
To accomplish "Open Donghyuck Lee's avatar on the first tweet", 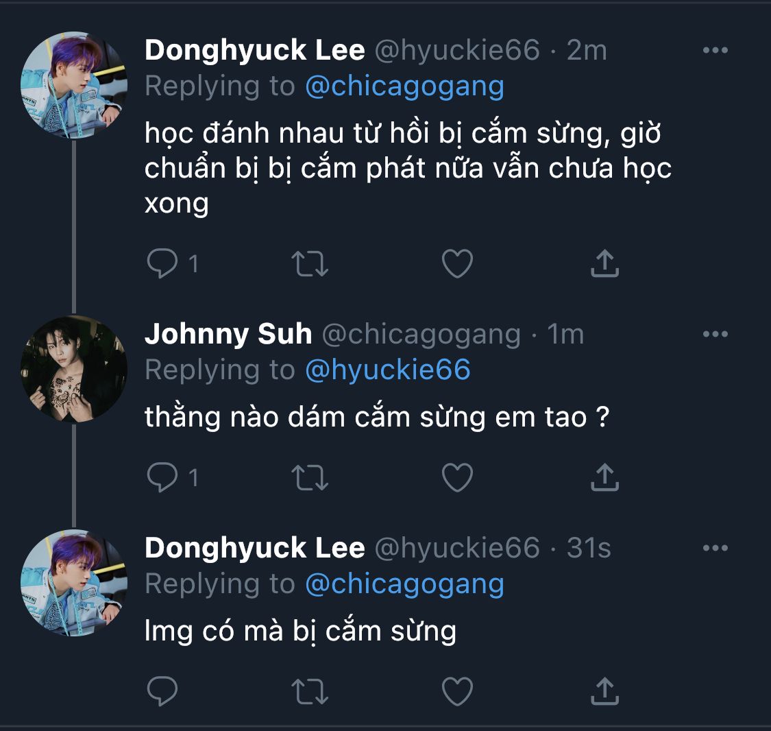I will [74, 85].
